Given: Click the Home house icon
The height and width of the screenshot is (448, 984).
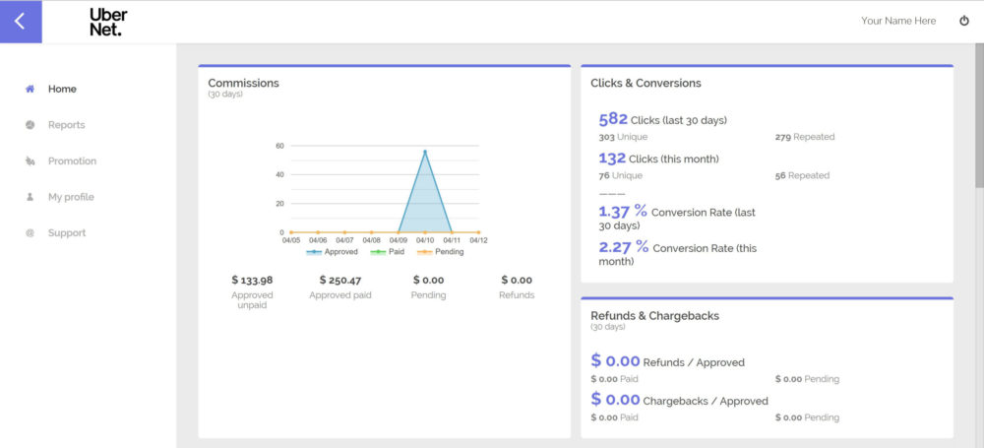Looking at the screenshot, I should click(30, 90).
